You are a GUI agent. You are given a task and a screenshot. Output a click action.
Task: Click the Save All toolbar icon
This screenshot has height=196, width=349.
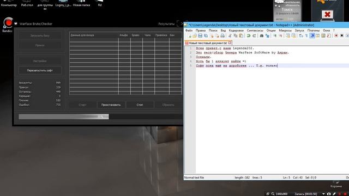[x=206, y=36]
